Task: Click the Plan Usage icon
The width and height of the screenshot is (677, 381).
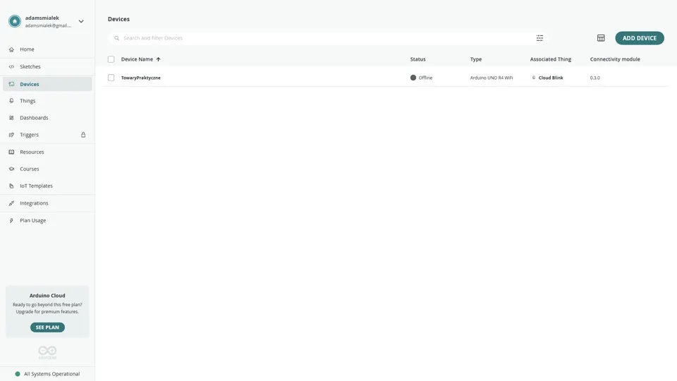Action: click(12, 221)
